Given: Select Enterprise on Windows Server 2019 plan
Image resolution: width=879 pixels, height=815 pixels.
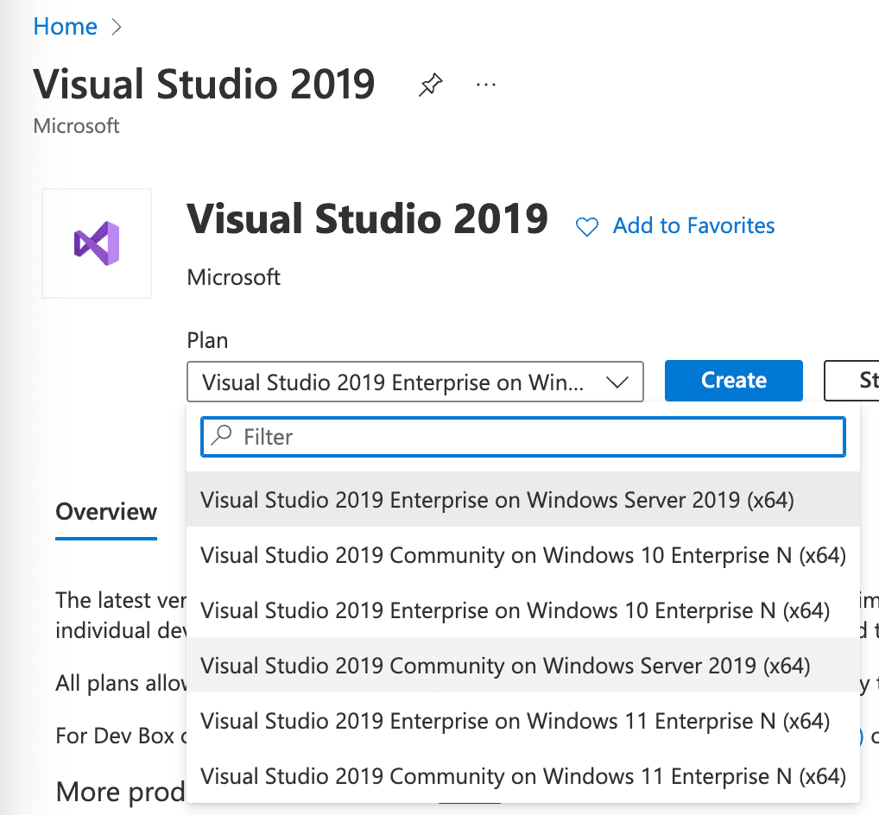Looking at the screenshot, I should pyautogui.click(x=523, y=499).
